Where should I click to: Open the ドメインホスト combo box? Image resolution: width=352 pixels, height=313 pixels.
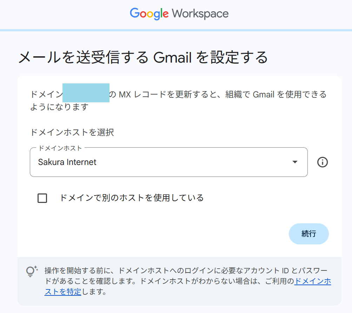[x=168, y=162]
